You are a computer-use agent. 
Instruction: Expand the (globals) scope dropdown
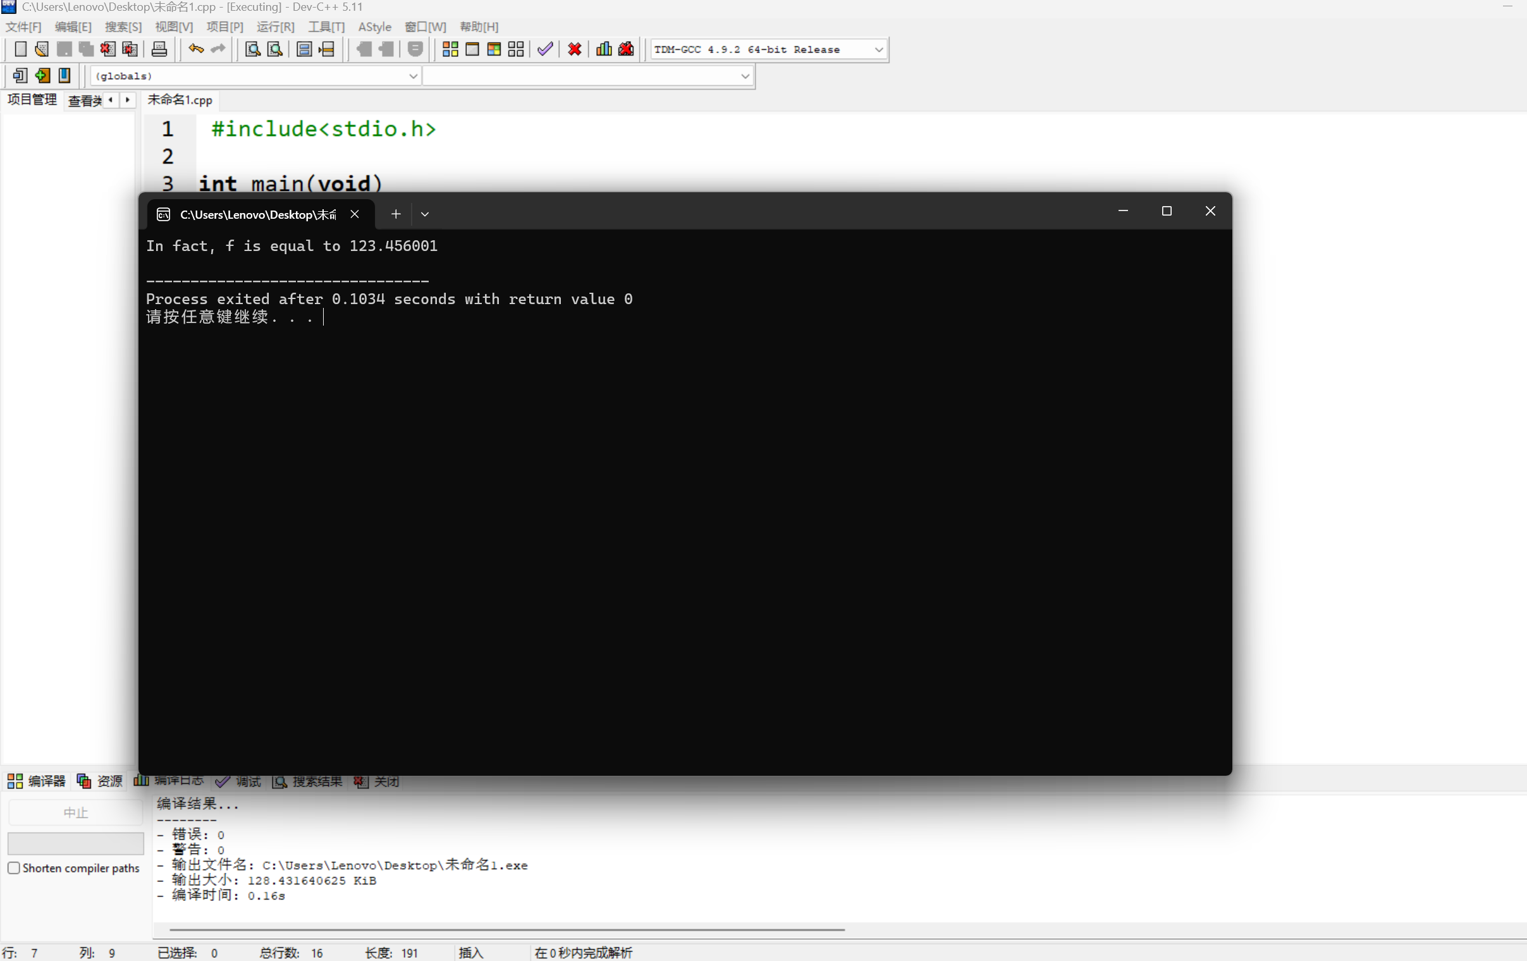coord(413,76)
